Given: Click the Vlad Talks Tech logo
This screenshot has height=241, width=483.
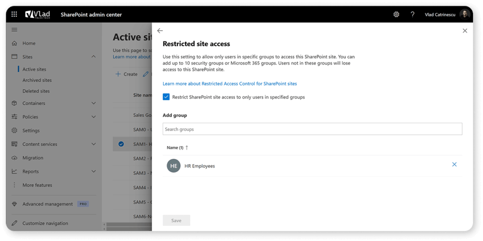Looking at the screenshot, I should click(38, 15).
